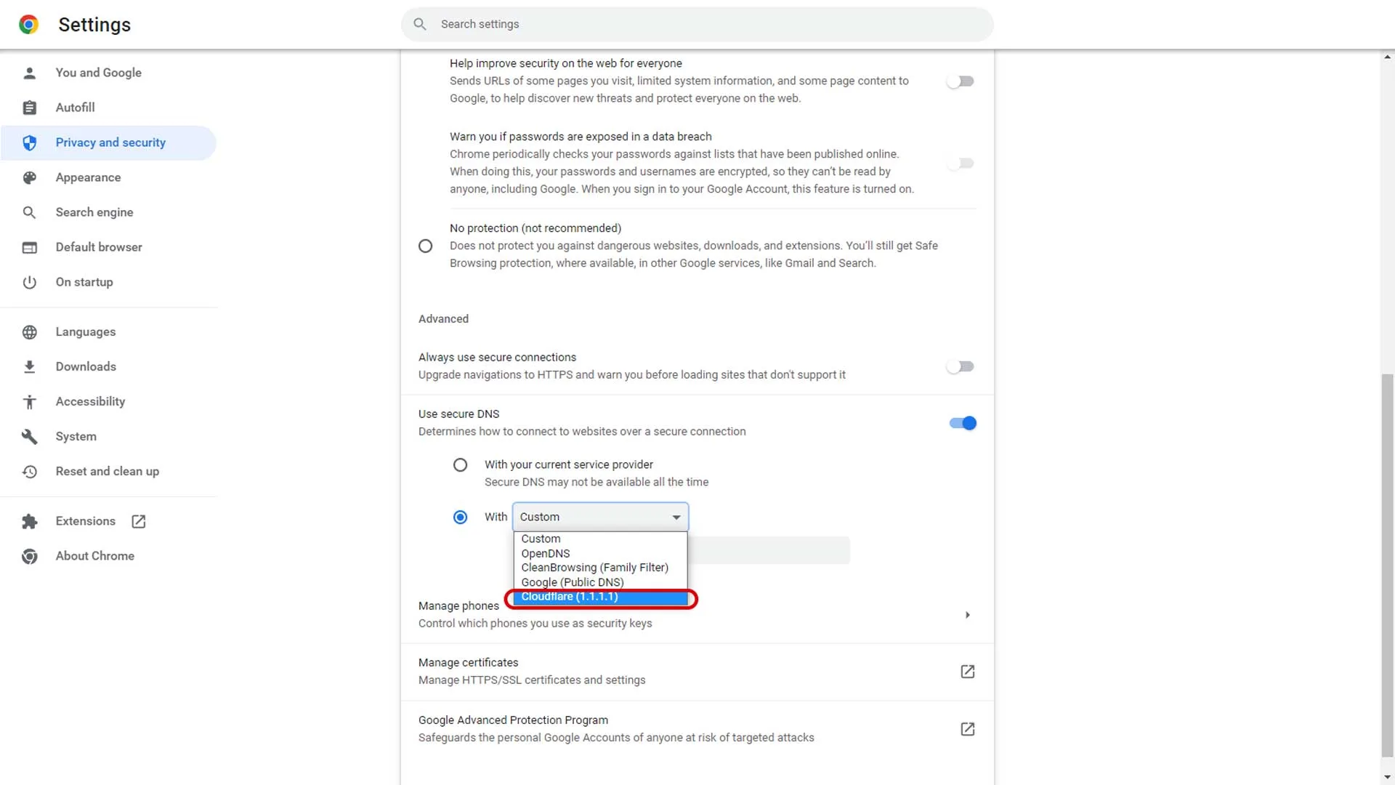Image resolution: width=1395 pixels, height=785 pixels.
Task: Click the Autofill clipboard icon
Action: [30, 108]
